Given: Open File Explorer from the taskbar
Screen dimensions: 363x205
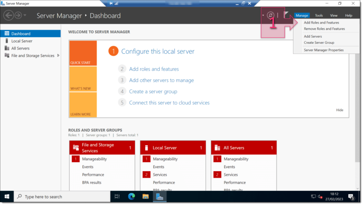Looking at the screenshot, I should (x=146, y=197).
